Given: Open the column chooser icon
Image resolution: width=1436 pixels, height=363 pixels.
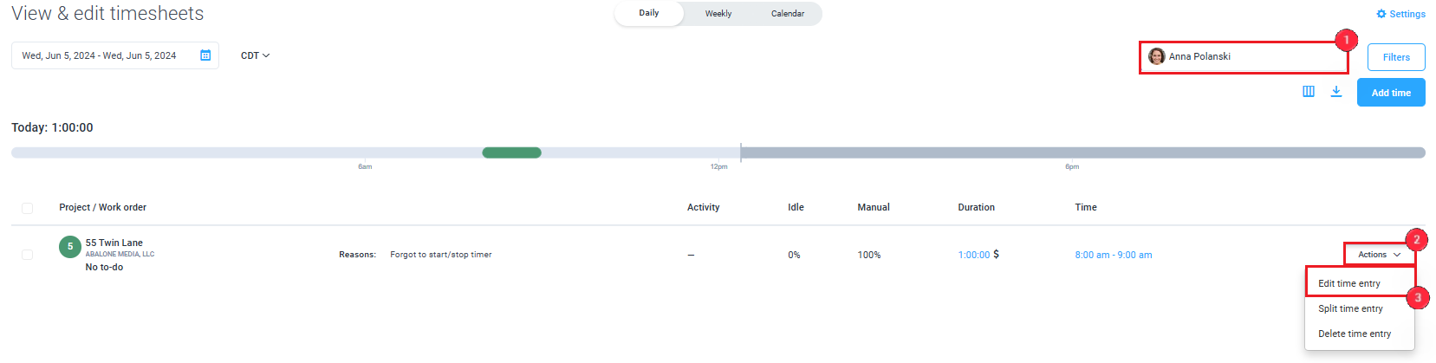Looking at the screenshot, I should coord(1309,91).
